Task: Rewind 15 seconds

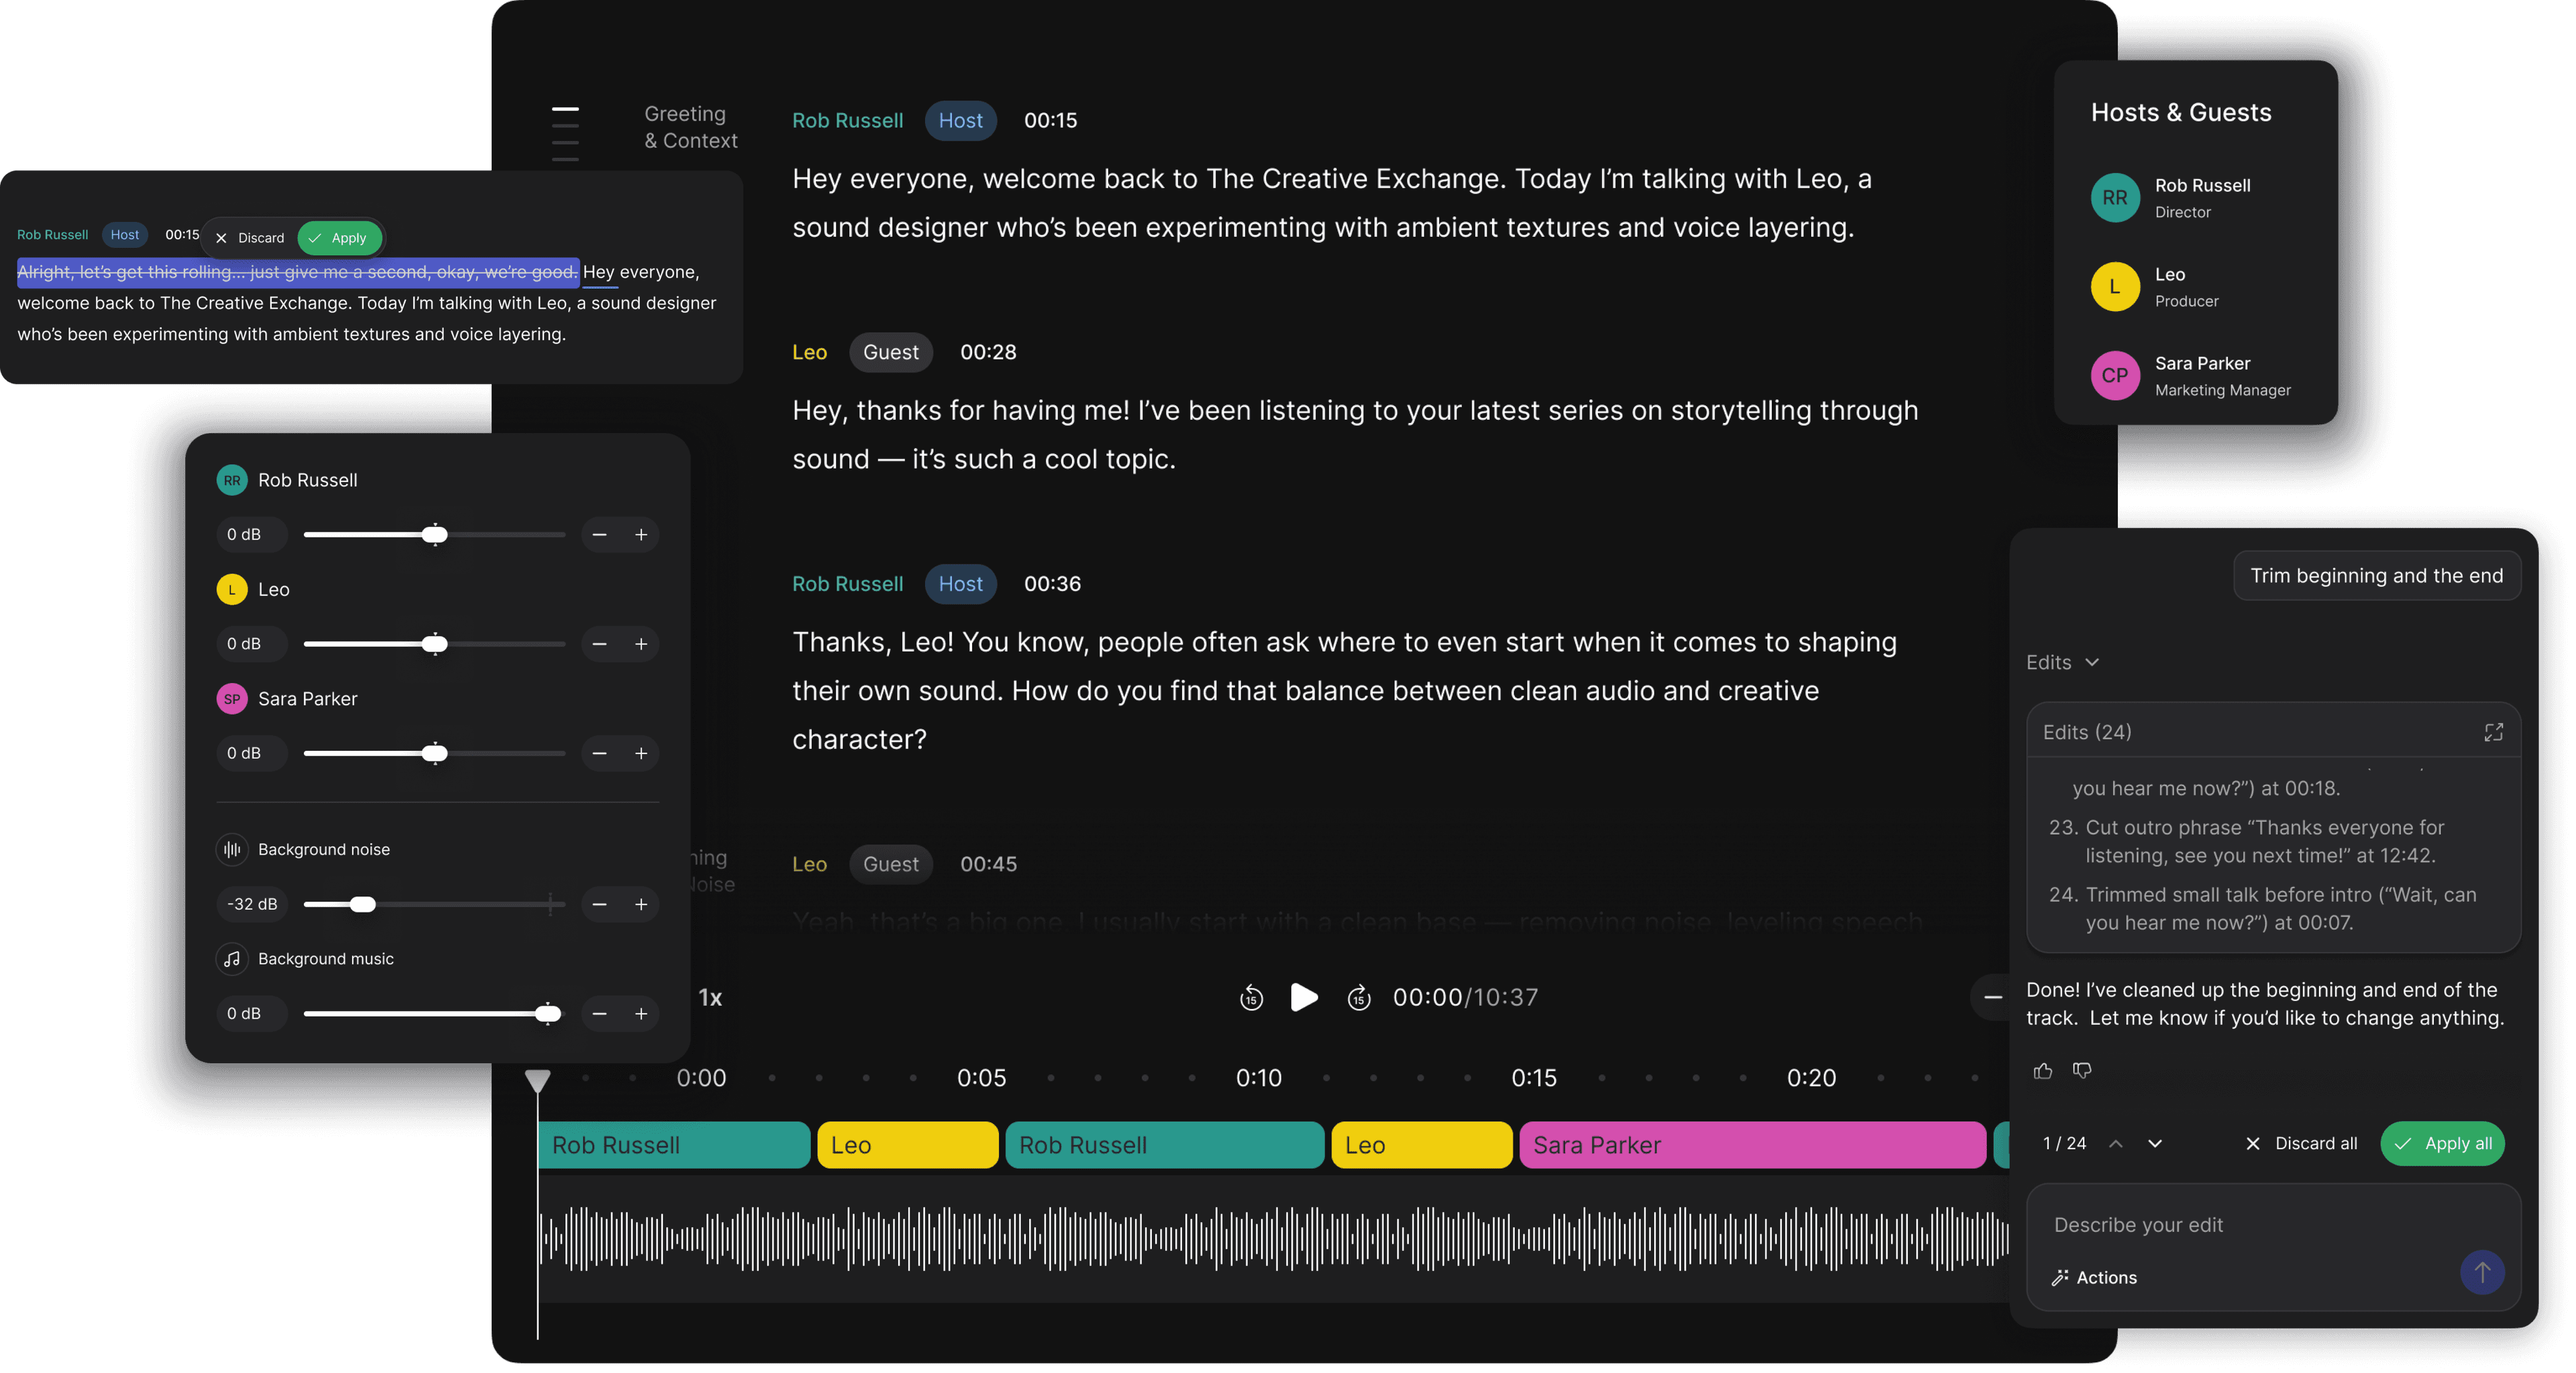Action: (x=1251, y=998)
